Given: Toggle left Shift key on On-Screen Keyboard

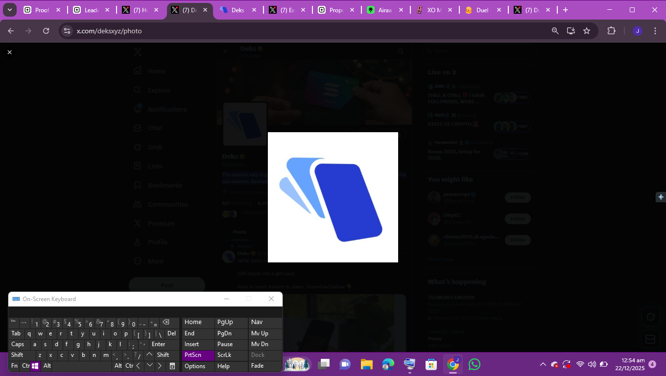Looking at the screenshot, I should [17, 355].
